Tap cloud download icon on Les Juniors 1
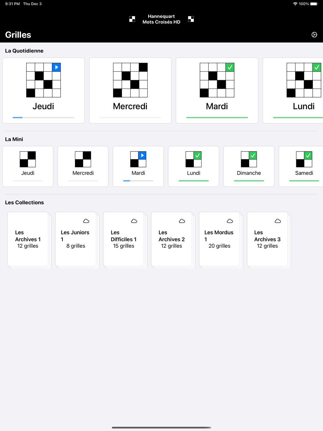This screenshot has width=323, height=431. coord(86,221)
